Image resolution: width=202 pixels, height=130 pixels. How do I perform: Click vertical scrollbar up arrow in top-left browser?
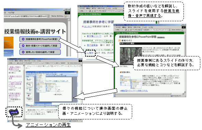tap(69, 20)
